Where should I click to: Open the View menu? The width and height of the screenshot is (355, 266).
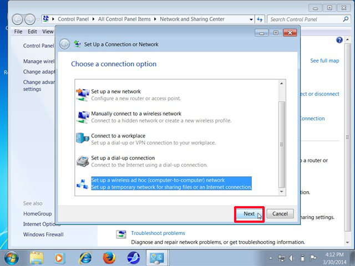click(48, 32)
